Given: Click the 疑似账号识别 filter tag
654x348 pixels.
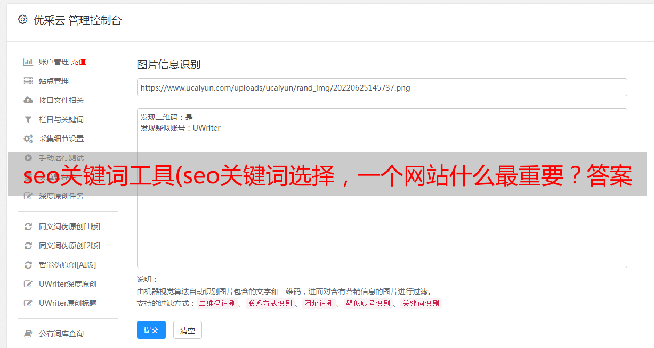Looking at the screenshot, I should click(x=368, y=303).
